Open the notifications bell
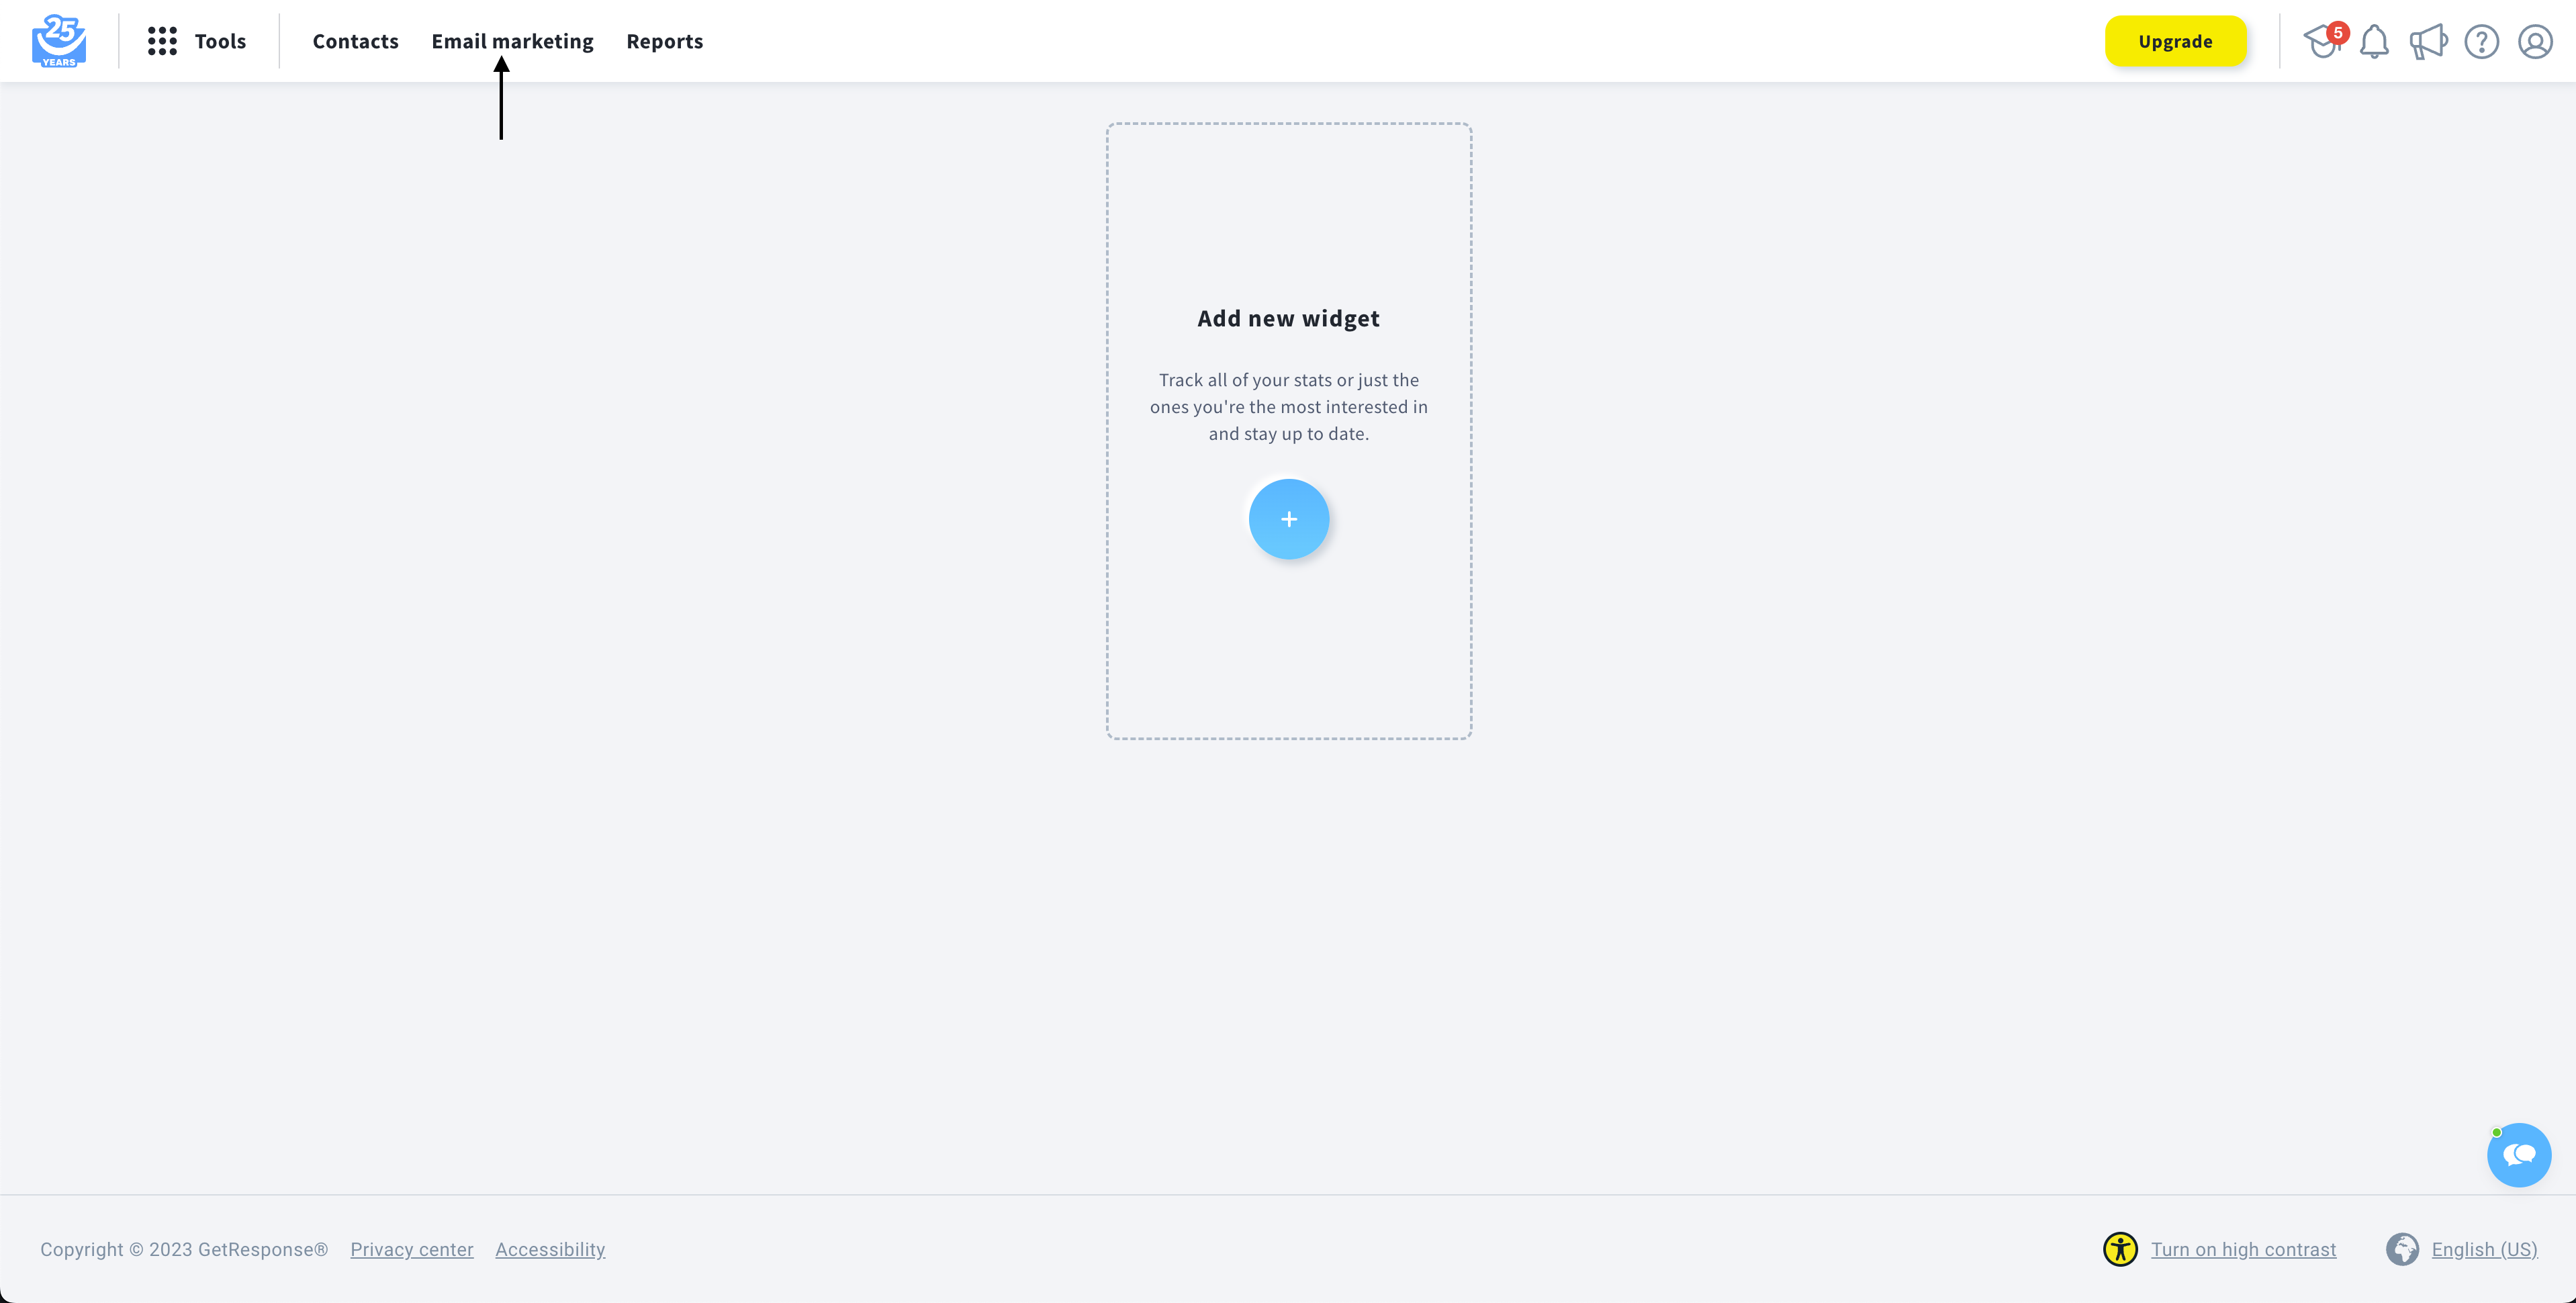 tap(2374, 42)
